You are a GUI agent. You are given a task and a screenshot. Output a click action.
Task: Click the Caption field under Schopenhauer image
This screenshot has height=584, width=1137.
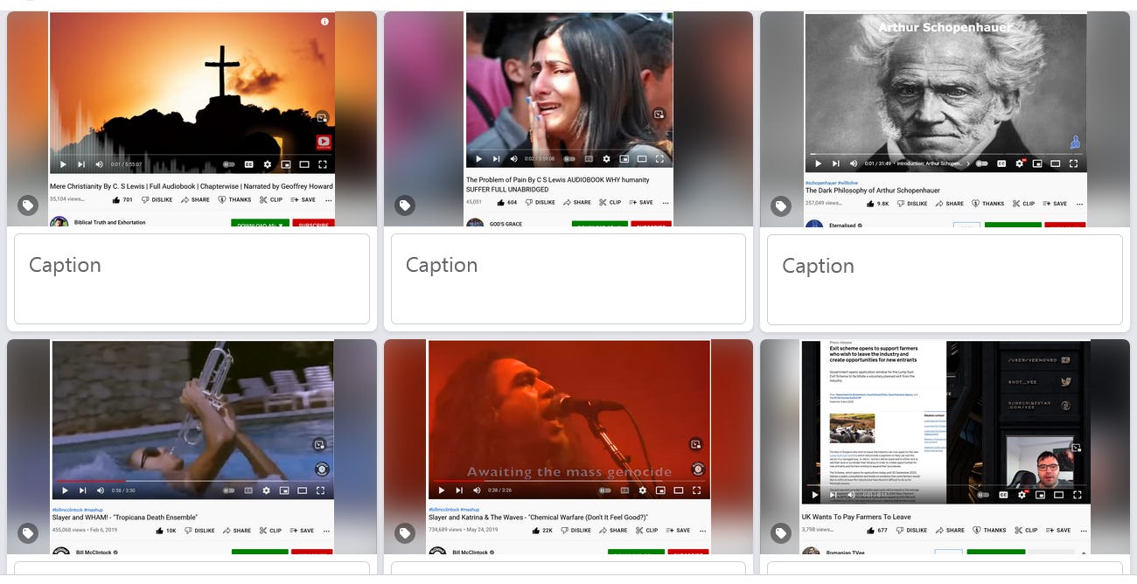(945, 279)
